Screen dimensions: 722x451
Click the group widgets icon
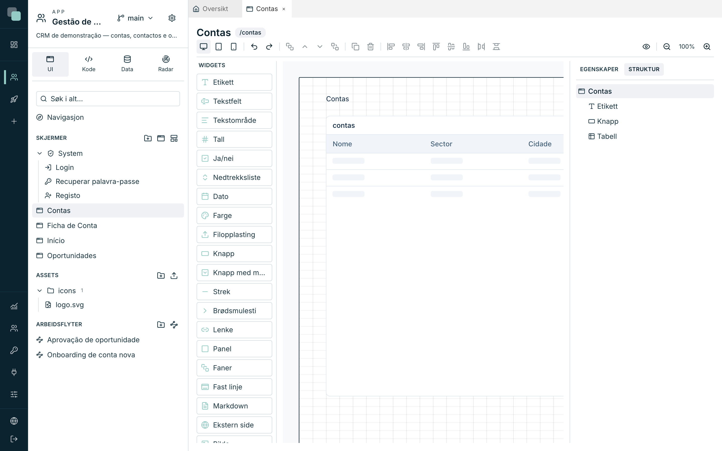tap(290, 47)
